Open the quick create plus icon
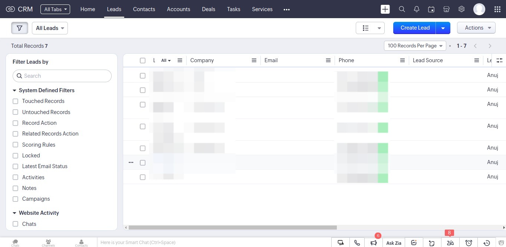The width and height of the screenshot is (506, 247). point(385,9)
